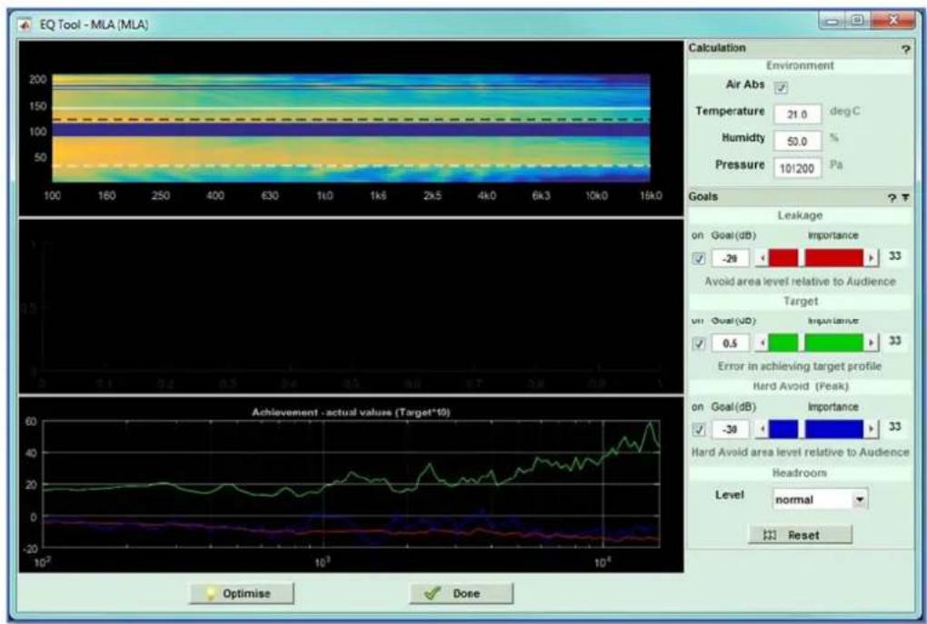
Task: Increase Leakage importance using the right arrow
Action: pos(871,258)
